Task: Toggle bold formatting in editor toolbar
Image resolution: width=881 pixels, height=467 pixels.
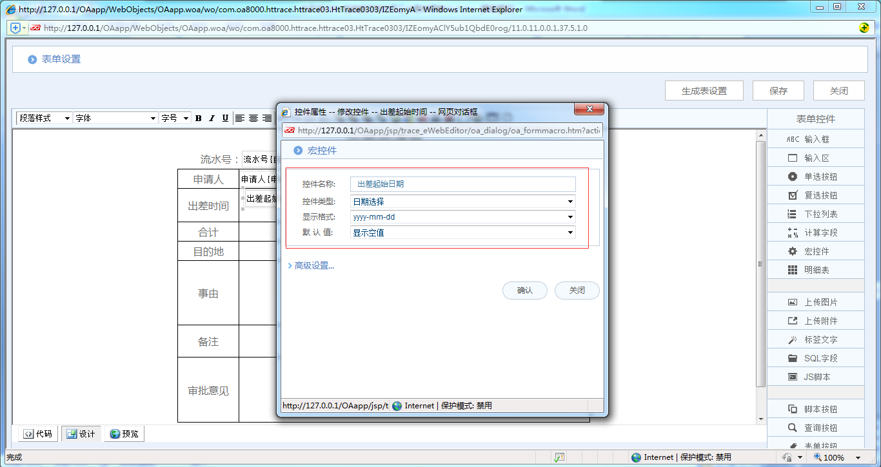Action: coord(199,119)
